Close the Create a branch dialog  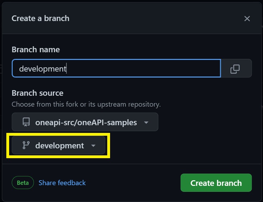[x=247, y=19]
